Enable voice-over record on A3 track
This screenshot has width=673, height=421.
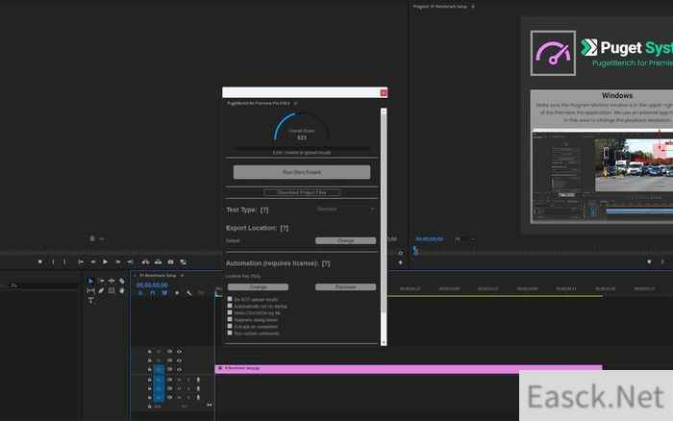click(x=198, y=398)
